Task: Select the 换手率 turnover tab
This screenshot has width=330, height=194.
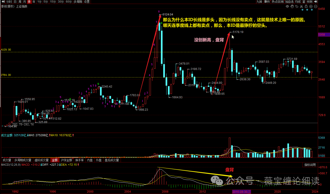Action: pyautogui.click(x=79, y=160)
